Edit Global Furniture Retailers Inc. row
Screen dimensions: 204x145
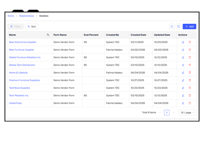coord(183,57)
